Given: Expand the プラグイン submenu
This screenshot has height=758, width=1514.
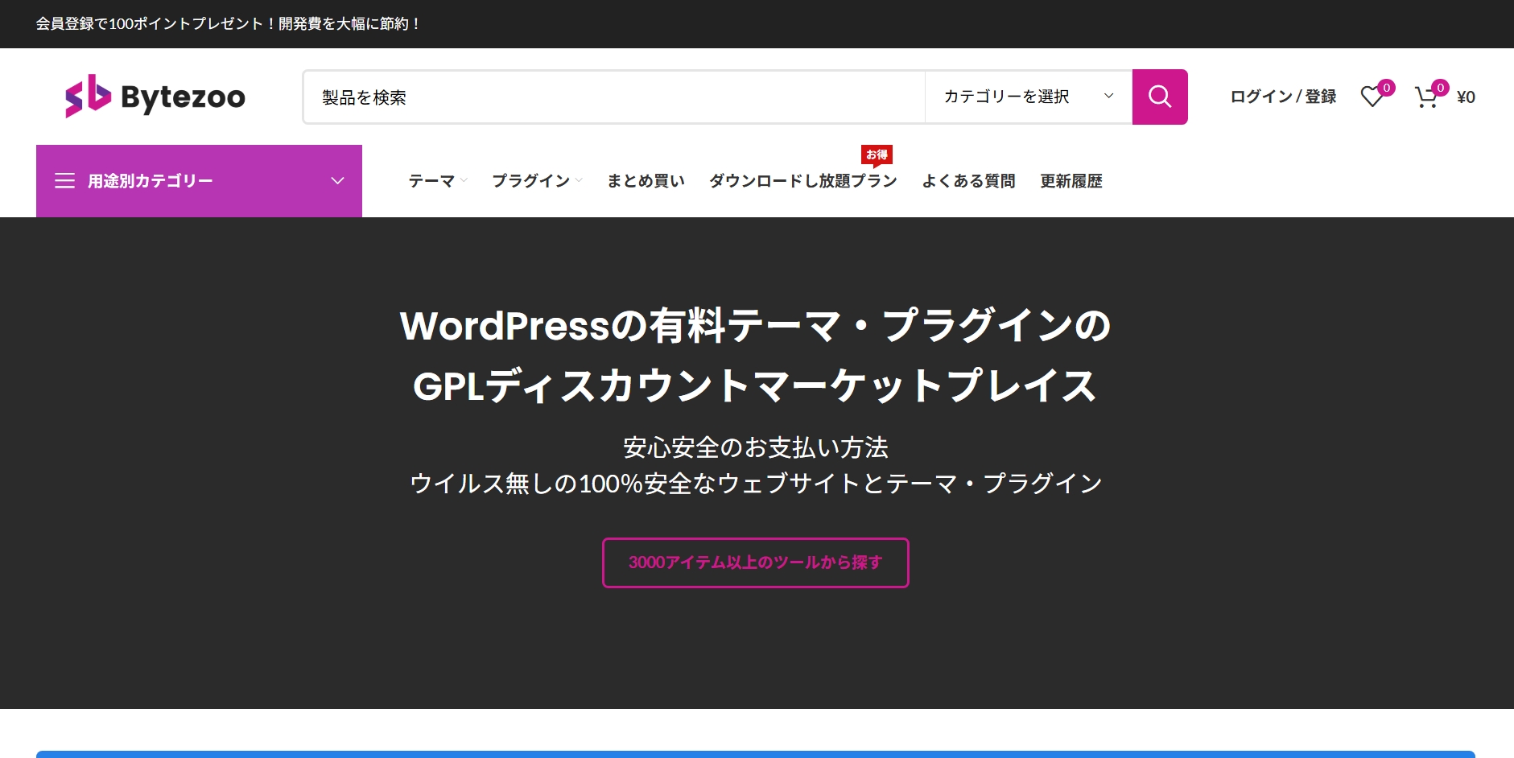Looking at the screenshot, I should tap(536, 181).
